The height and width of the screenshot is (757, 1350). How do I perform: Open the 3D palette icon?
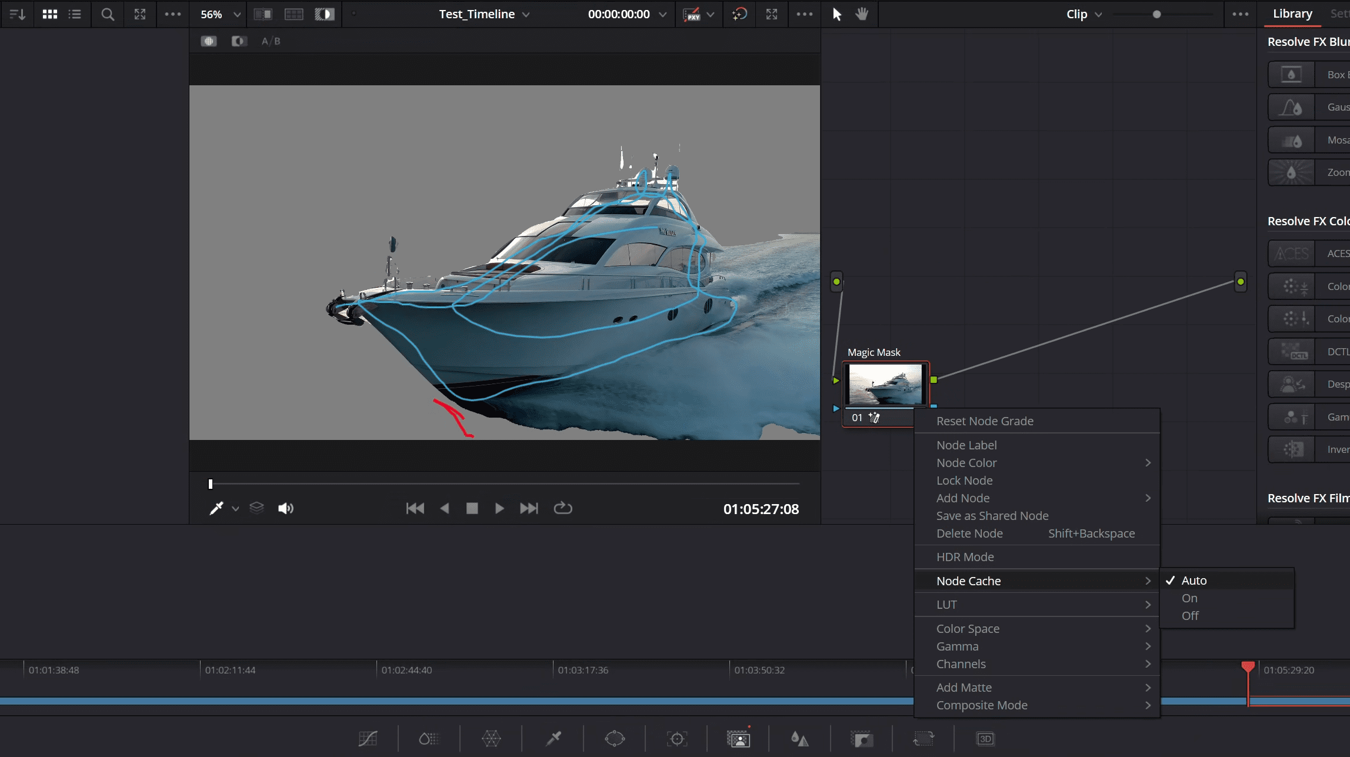pos(985,739)
